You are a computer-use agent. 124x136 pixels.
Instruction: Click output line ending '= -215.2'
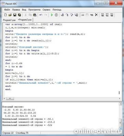pos(28,122)
